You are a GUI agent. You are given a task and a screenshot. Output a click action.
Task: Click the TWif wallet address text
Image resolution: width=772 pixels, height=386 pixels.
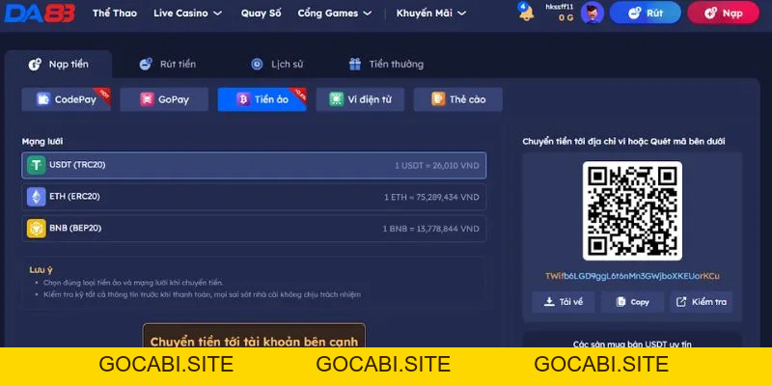[632, 276]
